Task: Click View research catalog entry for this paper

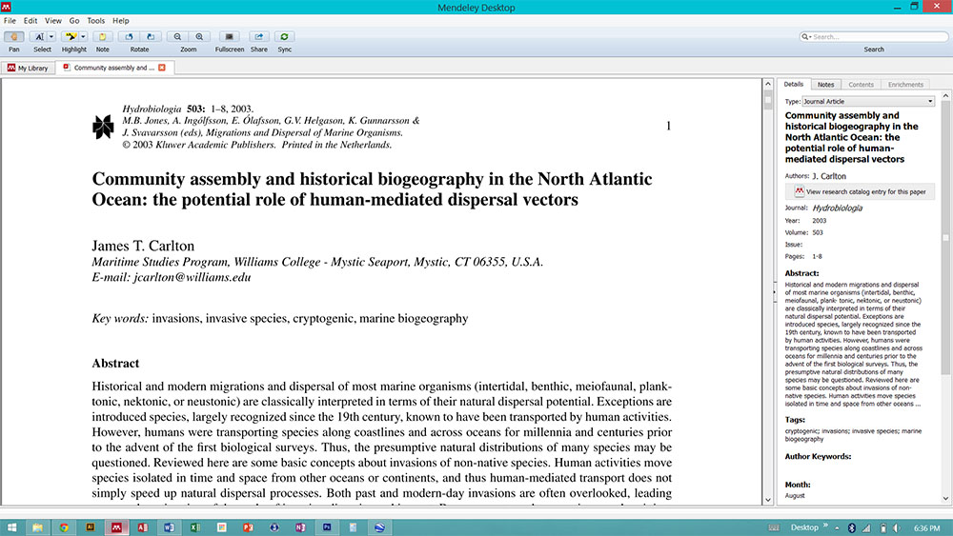Action: [x=860, y=191]
